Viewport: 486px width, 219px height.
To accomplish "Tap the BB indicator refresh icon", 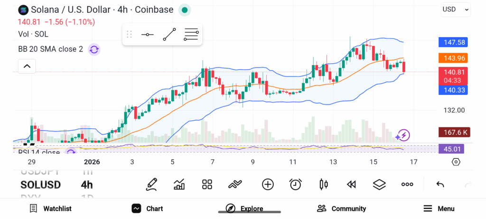I will tap(94, 49).
